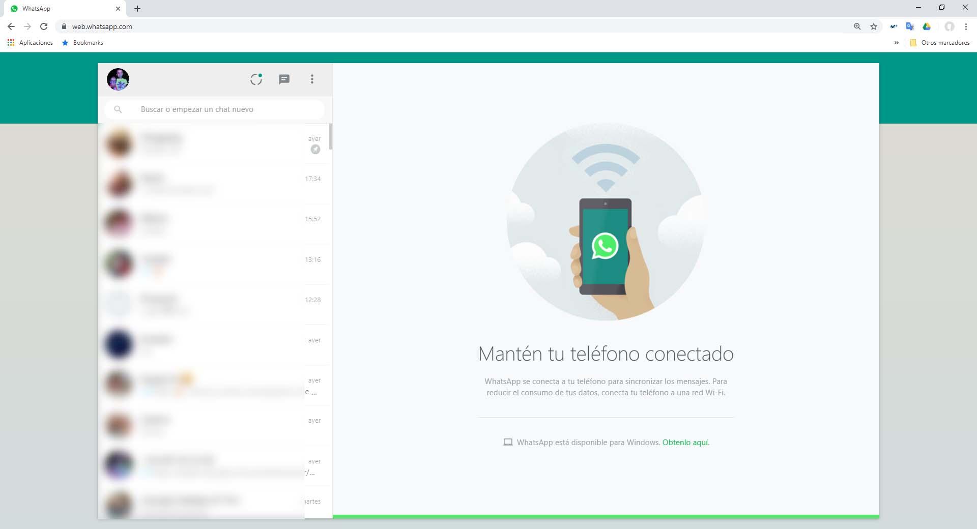Open 'Otros marcadores' folder
Viewport: 977px width, 529px height.
click(x=939, y=43)
